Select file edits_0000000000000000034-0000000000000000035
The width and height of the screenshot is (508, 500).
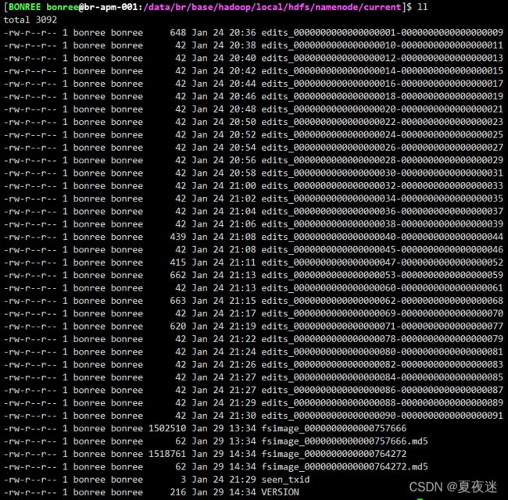[382, 198]
